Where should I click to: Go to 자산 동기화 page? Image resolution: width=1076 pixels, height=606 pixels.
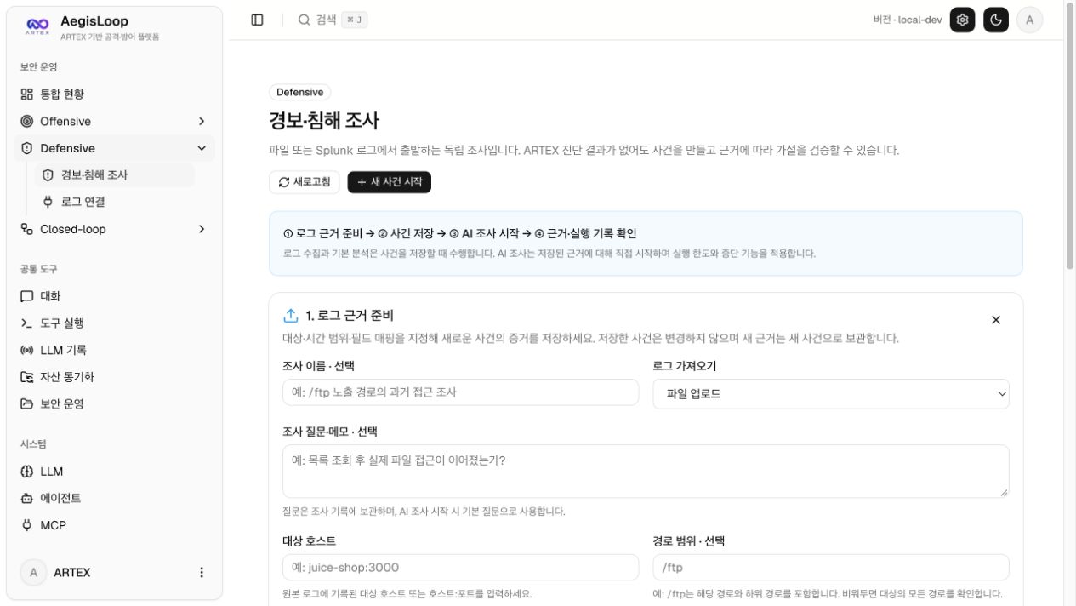coord(114,377)
